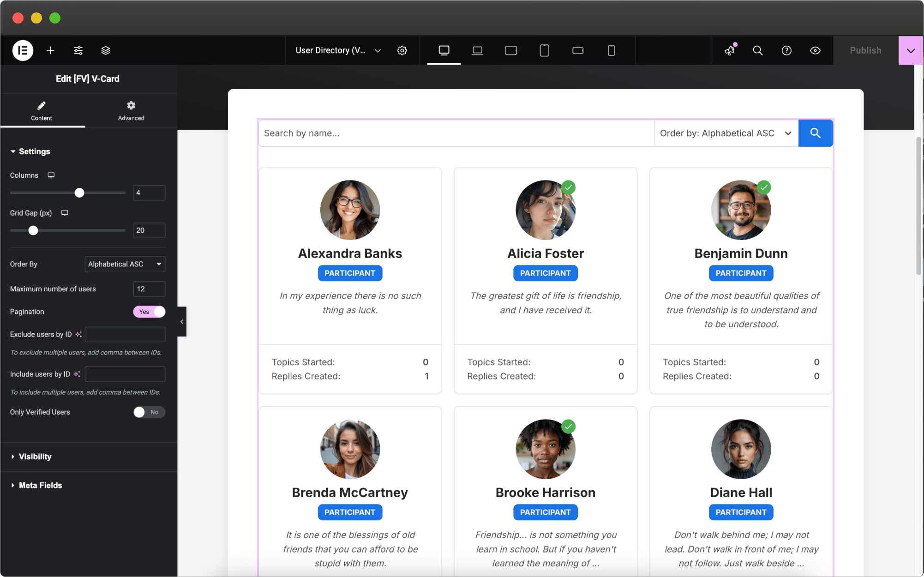This screenshot has height=577, width=924.
Task: Click the Include users by ID field
Action: 125,374
